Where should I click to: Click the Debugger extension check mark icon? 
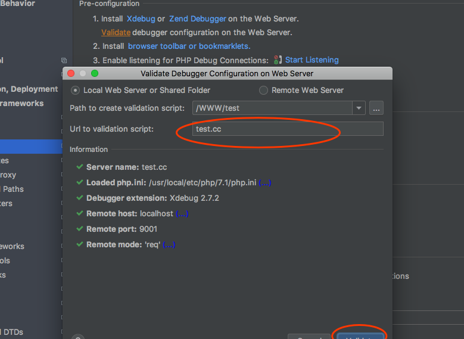tap(80, 197)
